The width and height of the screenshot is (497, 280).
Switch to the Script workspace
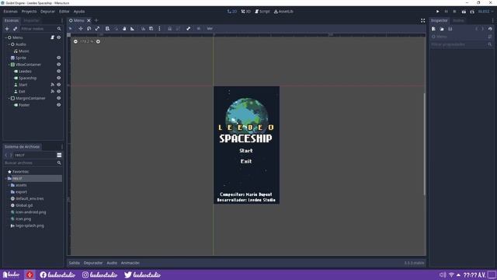pyautogui.click(x=262, y=12)
